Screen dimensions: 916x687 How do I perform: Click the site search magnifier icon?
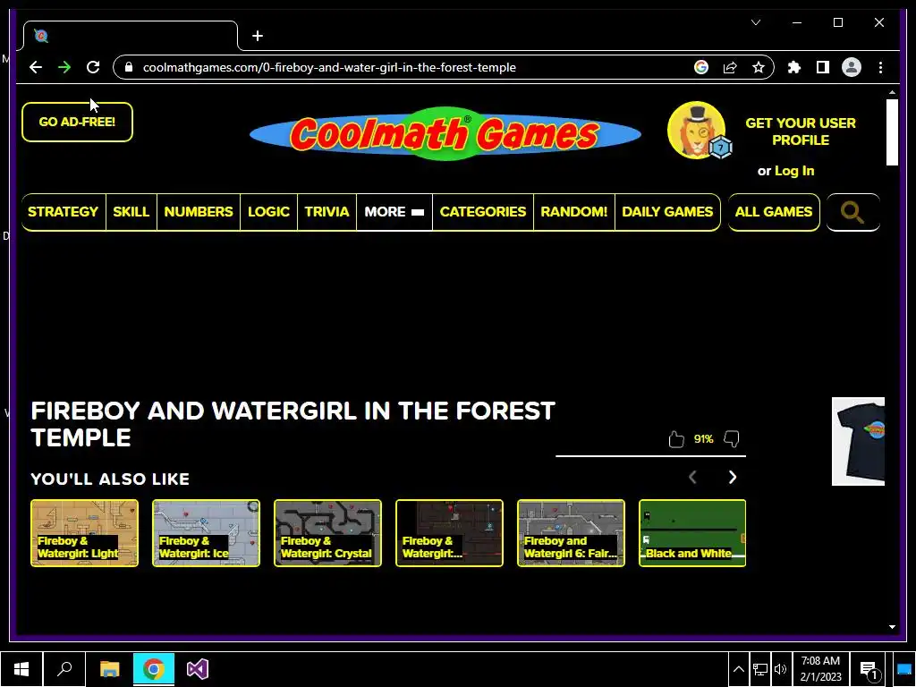click(852, 212)
